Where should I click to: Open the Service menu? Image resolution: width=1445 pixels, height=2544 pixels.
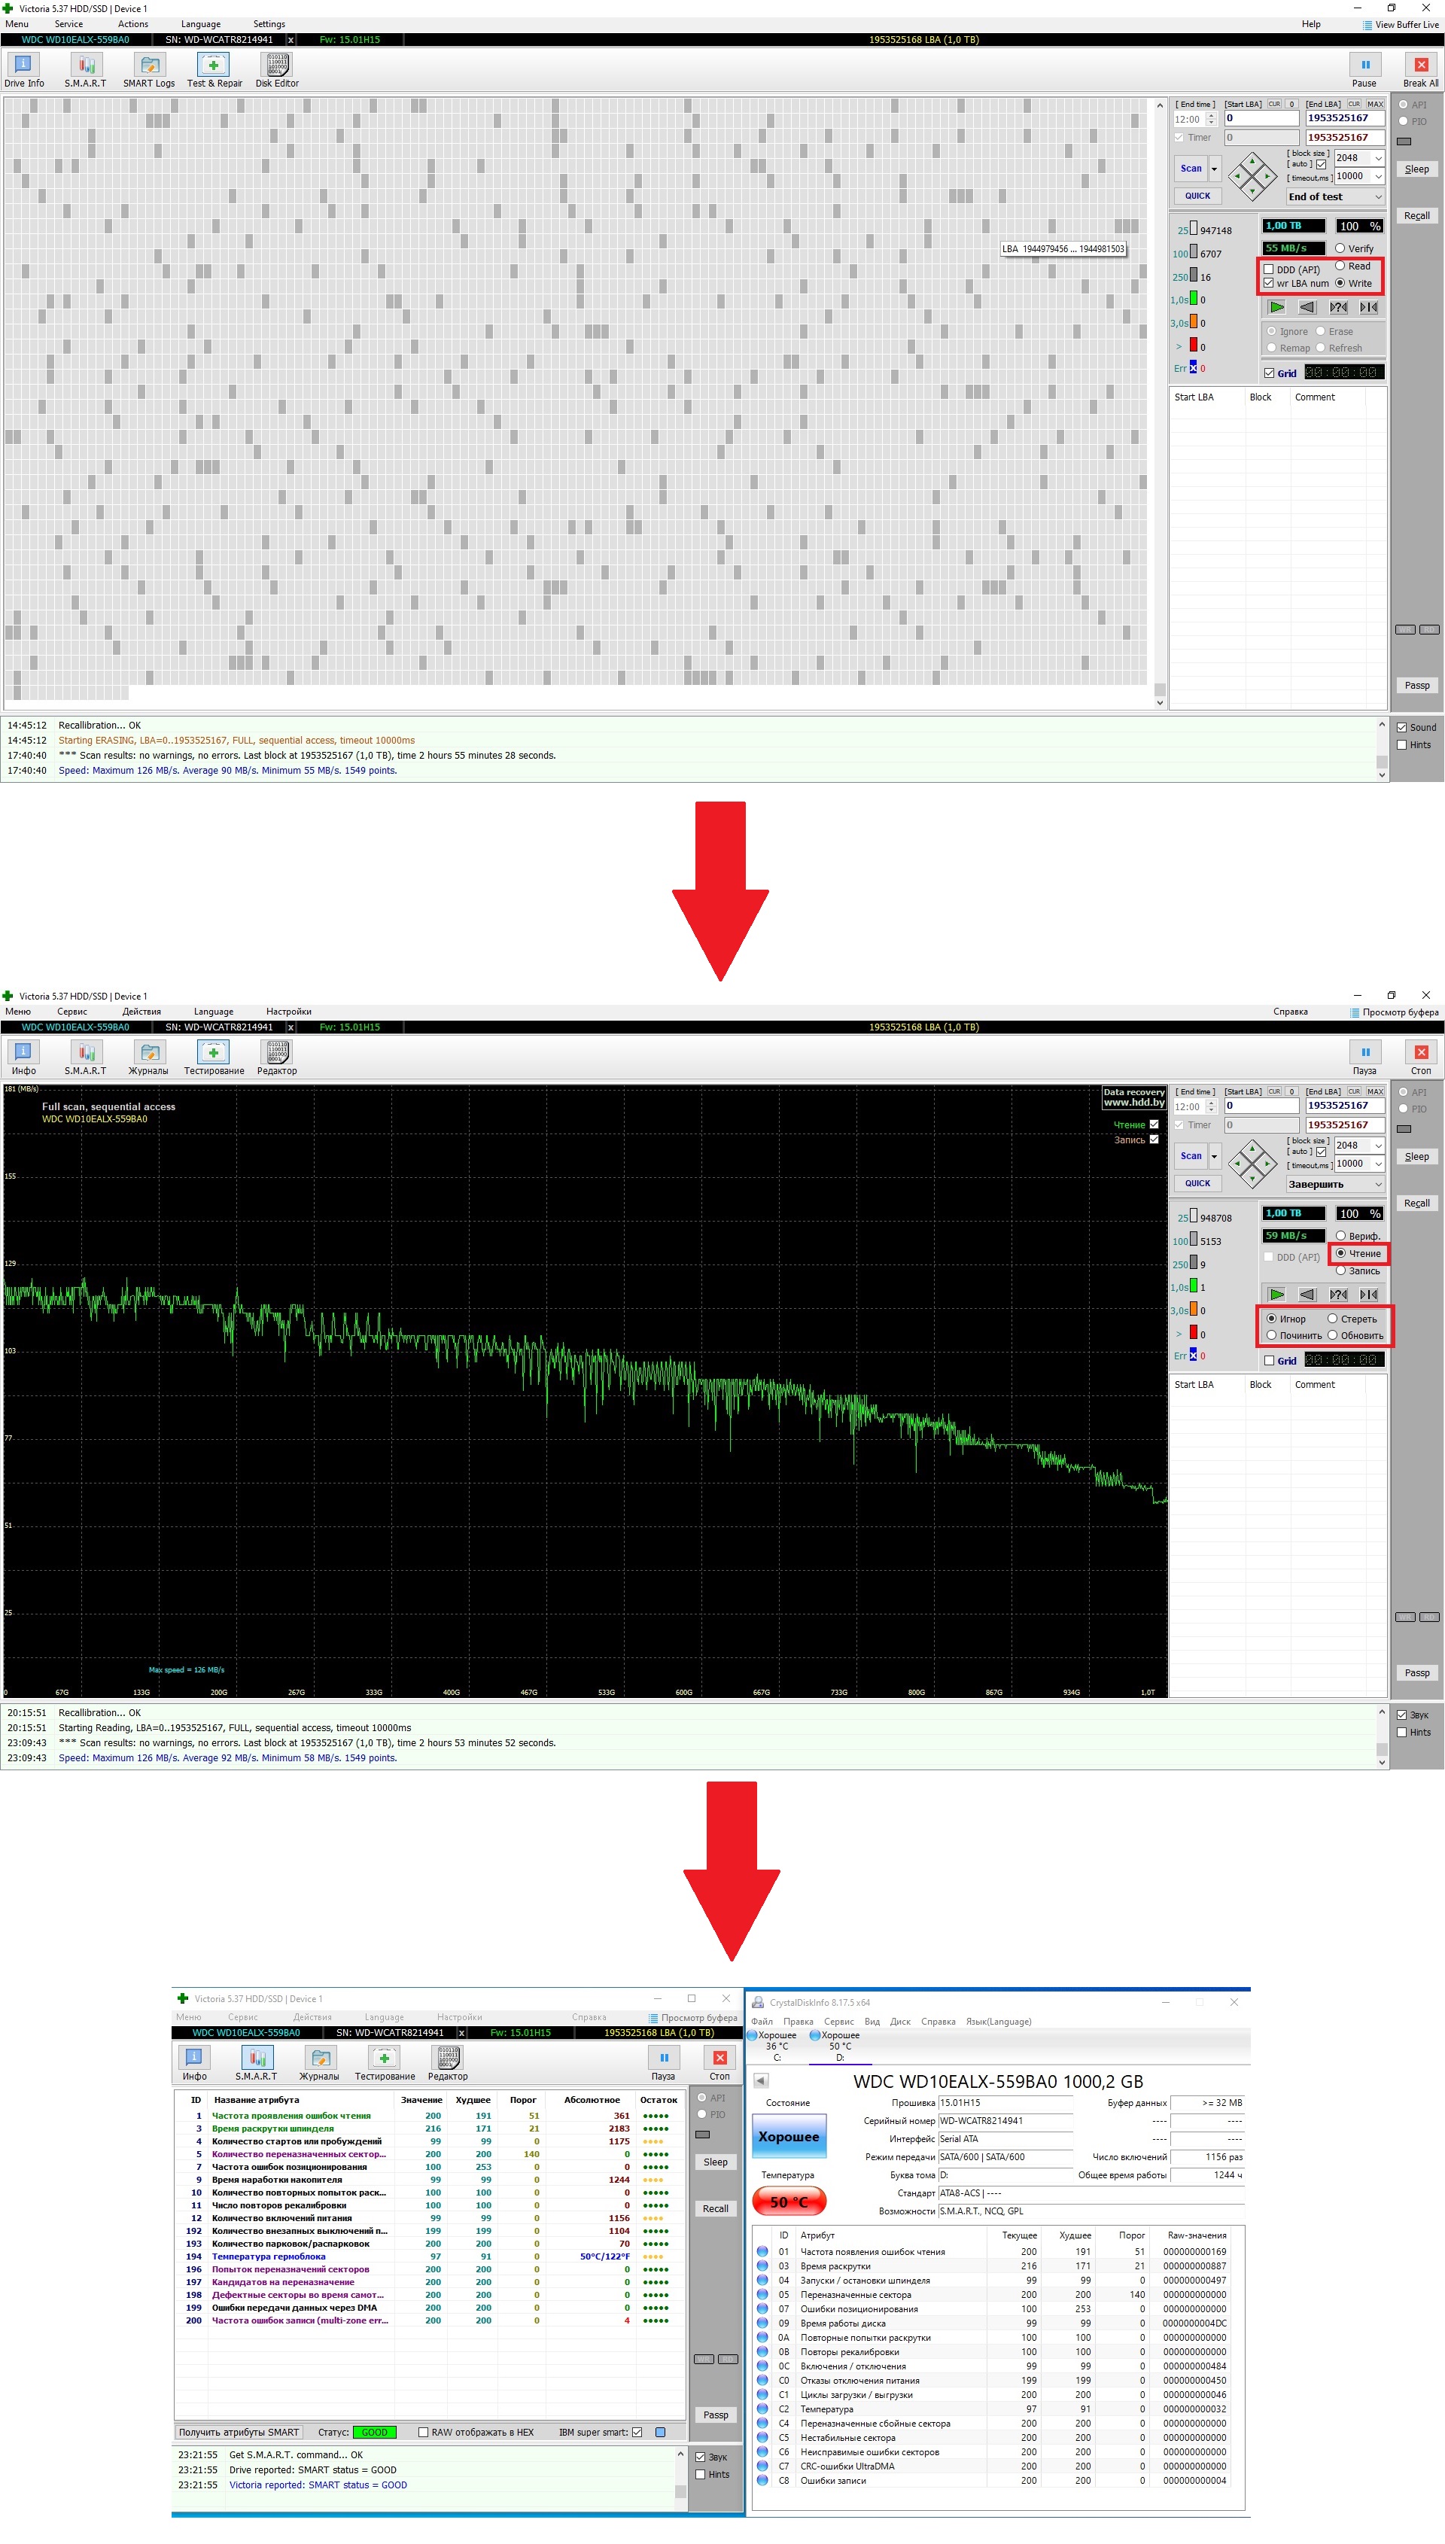[x=68, y=24]
